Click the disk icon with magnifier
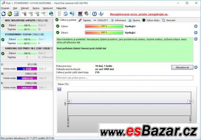Viewport: 201px width, 140px height. click(44, 14)
